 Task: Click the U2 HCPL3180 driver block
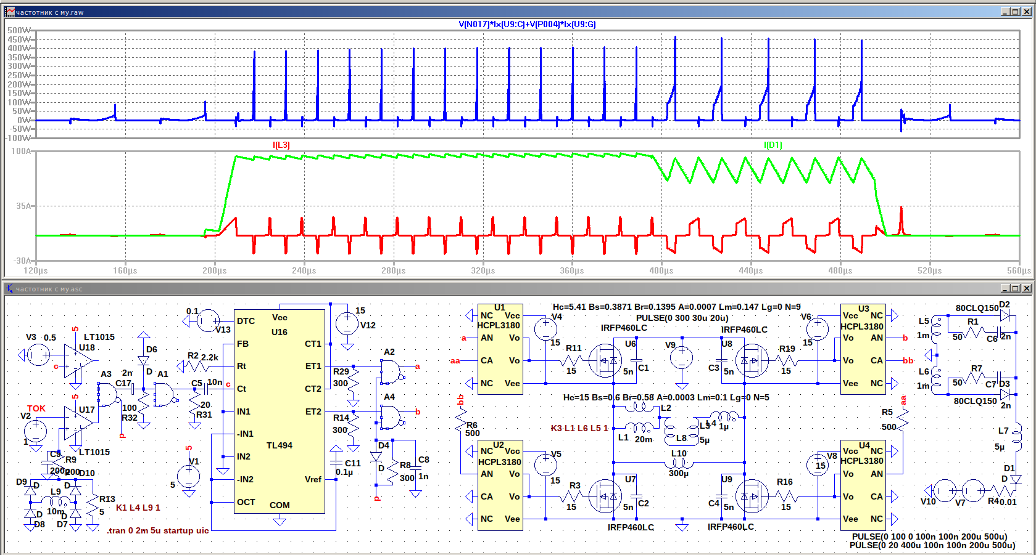coord(500,485)
